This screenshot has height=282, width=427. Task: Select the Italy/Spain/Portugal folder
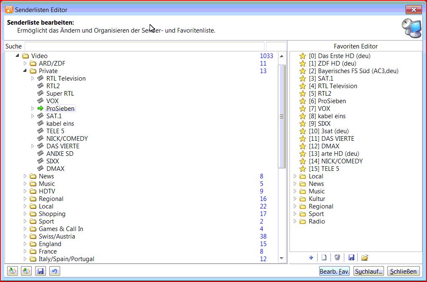(66, 259)
